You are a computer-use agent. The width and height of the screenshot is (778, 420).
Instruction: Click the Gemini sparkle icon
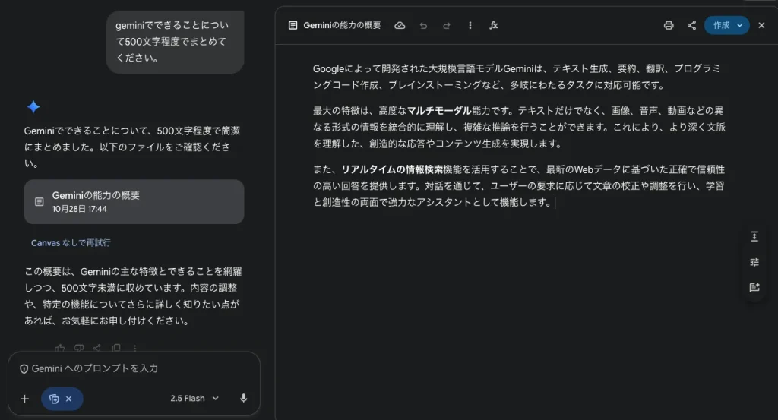click(33, 106)
